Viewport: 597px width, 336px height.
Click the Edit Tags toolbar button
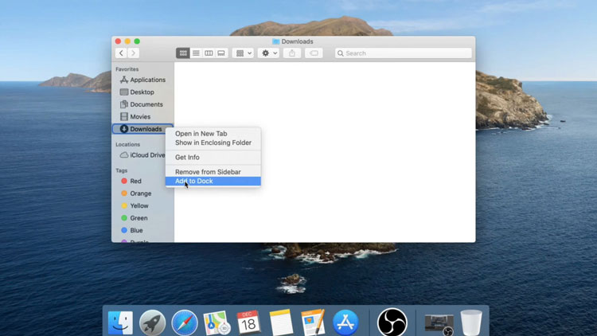(314, 53)
